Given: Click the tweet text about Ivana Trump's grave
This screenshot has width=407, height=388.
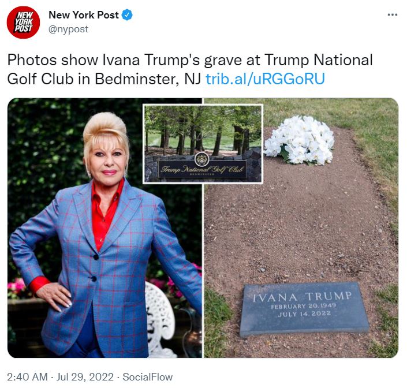Looking at the screenshot, I should 190,69.
